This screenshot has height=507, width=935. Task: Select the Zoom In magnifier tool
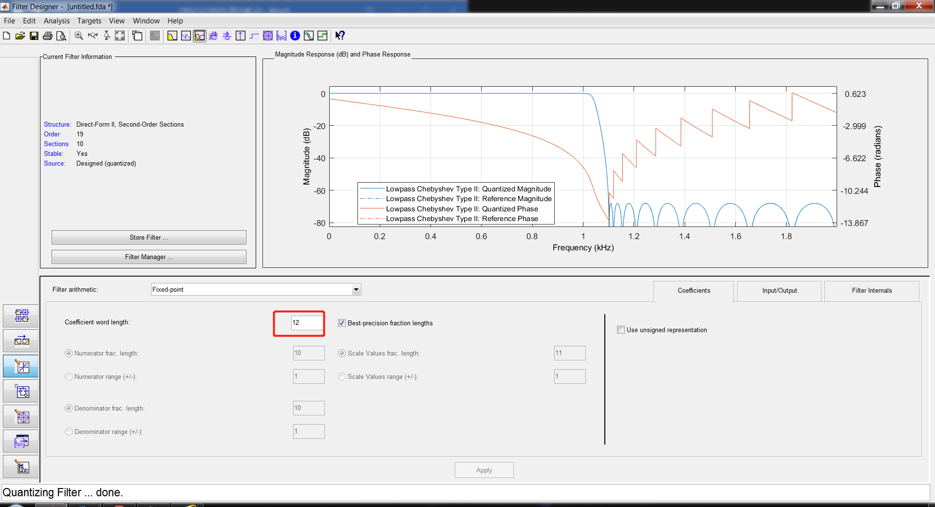point(79,36)
